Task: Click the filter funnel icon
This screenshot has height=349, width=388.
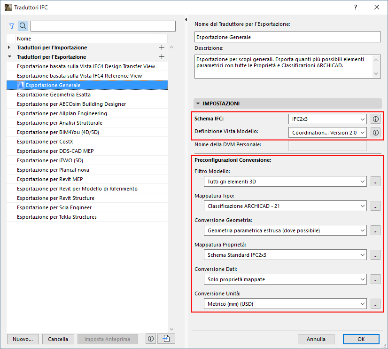Action: [x=12, y=26]
